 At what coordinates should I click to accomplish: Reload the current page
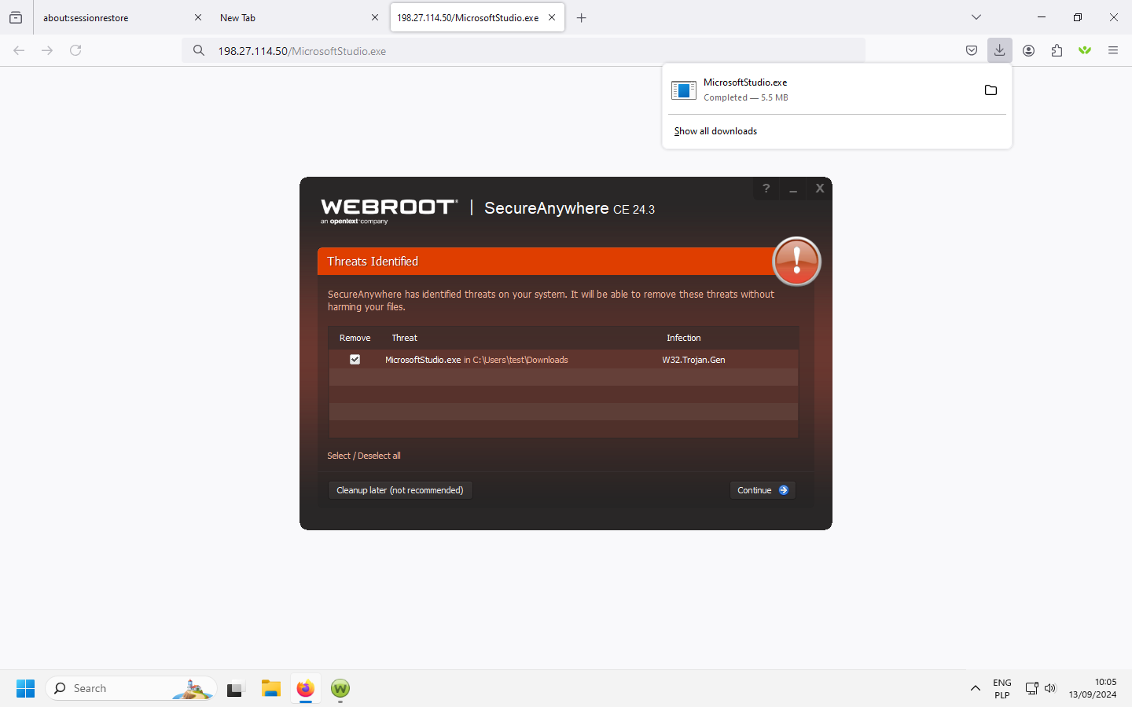coord(75,50)
